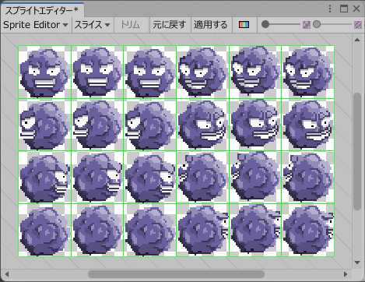Image resolution: width=365 pixels, height=282 pixels.
Task: Select the second sprite in the third row
Action: pos(97,178)
